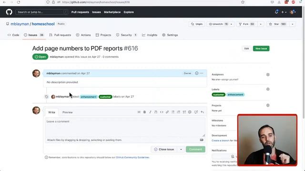Open the Close issue options dropdown
Screen dimensions: 305x171
click(x=181, y=149)
